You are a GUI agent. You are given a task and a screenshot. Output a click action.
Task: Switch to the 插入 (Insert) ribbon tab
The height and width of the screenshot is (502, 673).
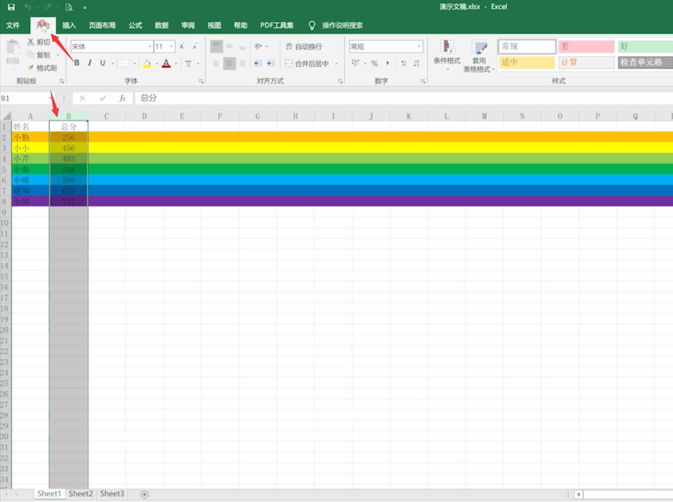(69, 25)
